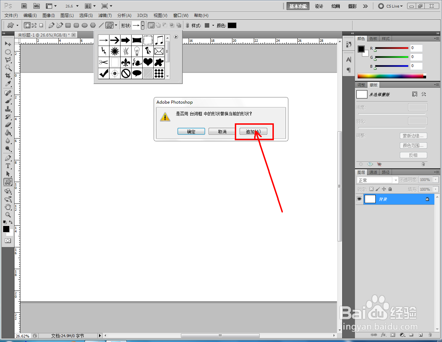Select the Hand tool
This screenshot has width=442, height=342.
(x=8, y=207)
